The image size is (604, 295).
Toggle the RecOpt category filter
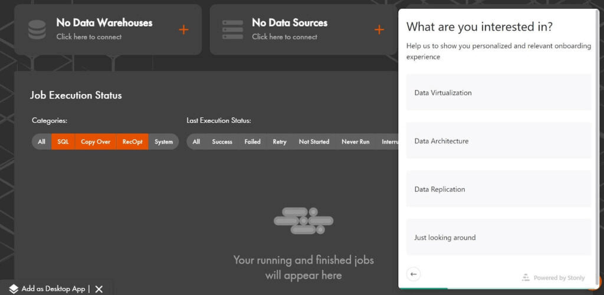[x=132, y=142]
